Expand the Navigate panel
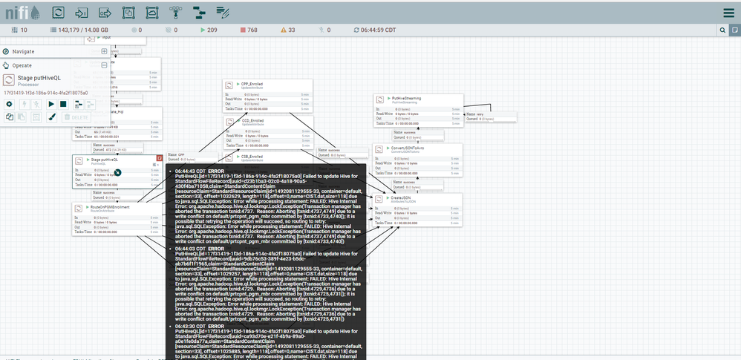This screenshot has height=360, width=741. tap(105, 51)
